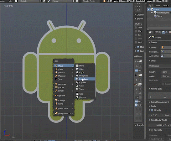Toggle the Bac panel checkbox
This screenshot has width=171, height=141.
coord(138,51)
